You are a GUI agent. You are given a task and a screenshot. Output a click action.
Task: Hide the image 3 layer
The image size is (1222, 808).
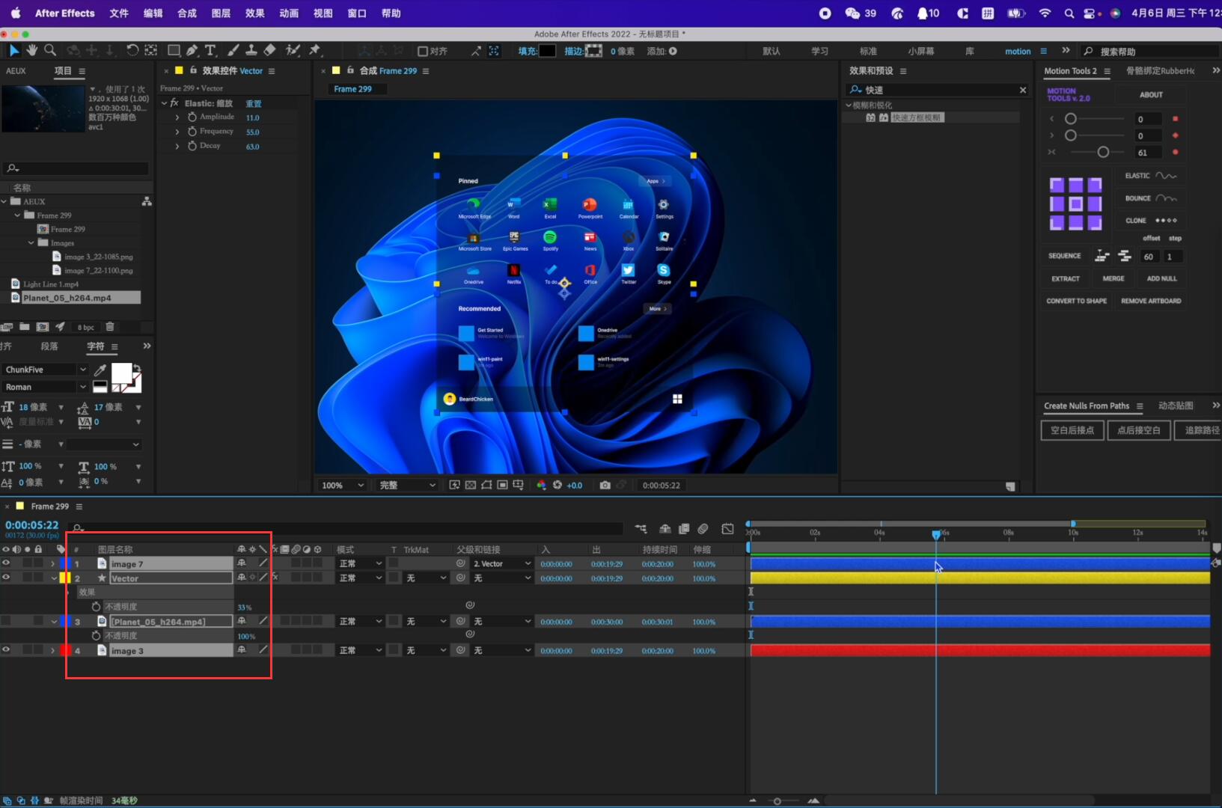point(6,650)
